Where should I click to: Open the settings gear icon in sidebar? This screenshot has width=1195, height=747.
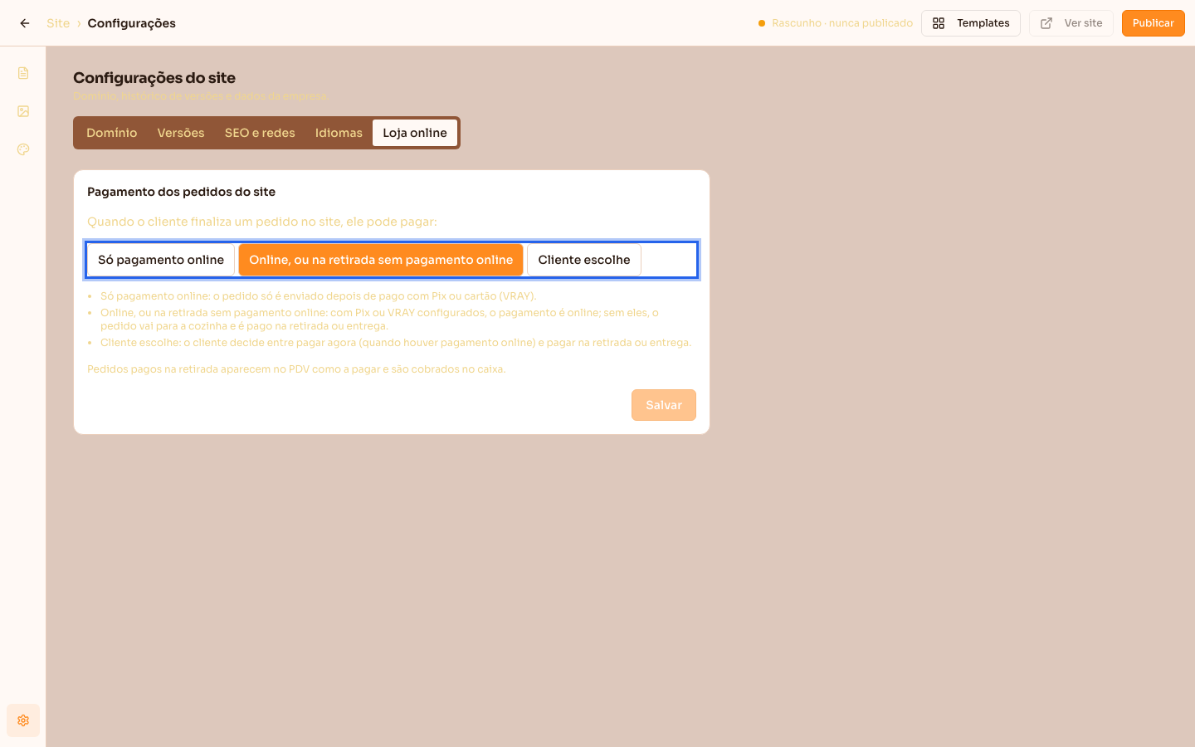(23, 720)
